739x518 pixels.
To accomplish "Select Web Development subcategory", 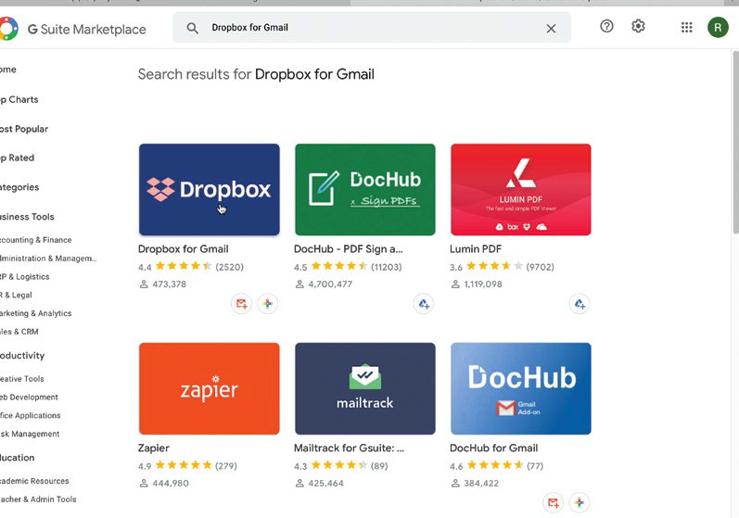I will click(29, 398).
